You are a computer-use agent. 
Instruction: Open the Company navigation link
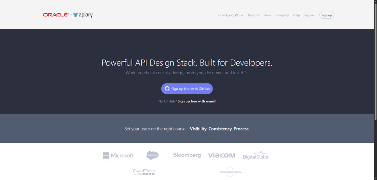[x=282, y=15]
